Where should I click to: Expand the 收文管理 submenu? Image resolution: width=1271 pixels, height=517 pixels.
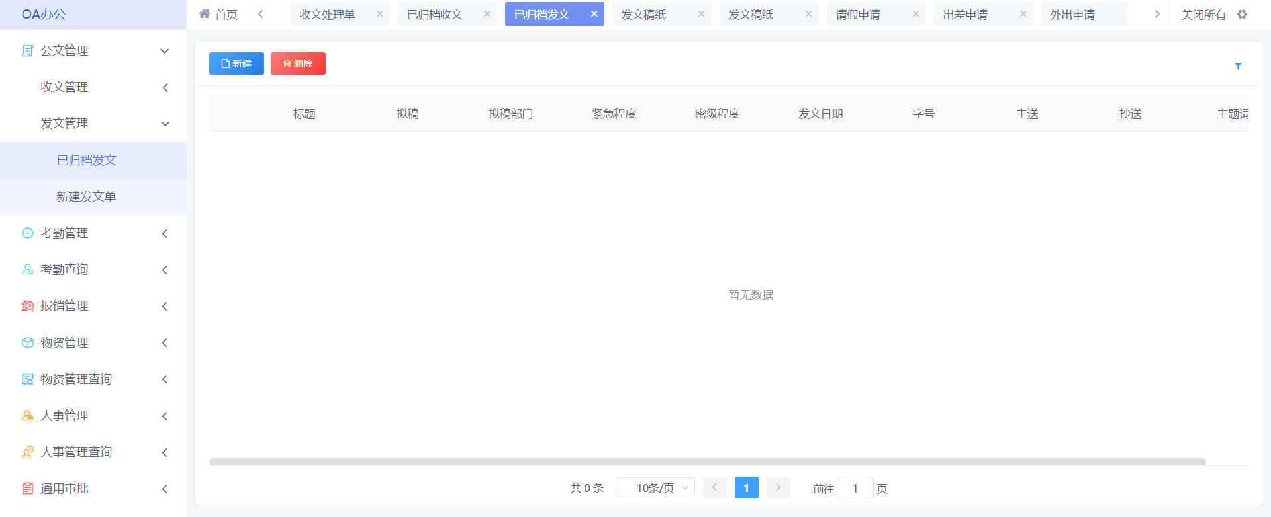click(x=165, y=87)
